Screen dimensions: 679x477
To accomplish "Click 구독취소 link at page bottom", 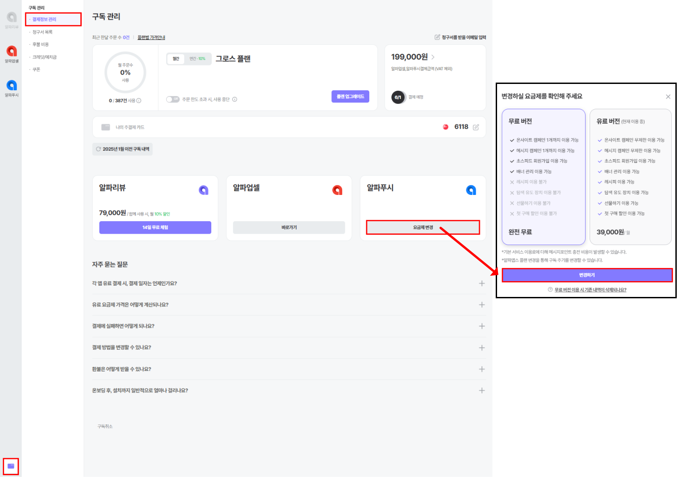I will [x=105, y=426].
